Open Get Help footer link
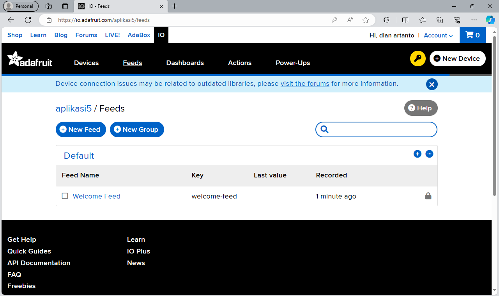499x296 pixels. coord(22,239)
